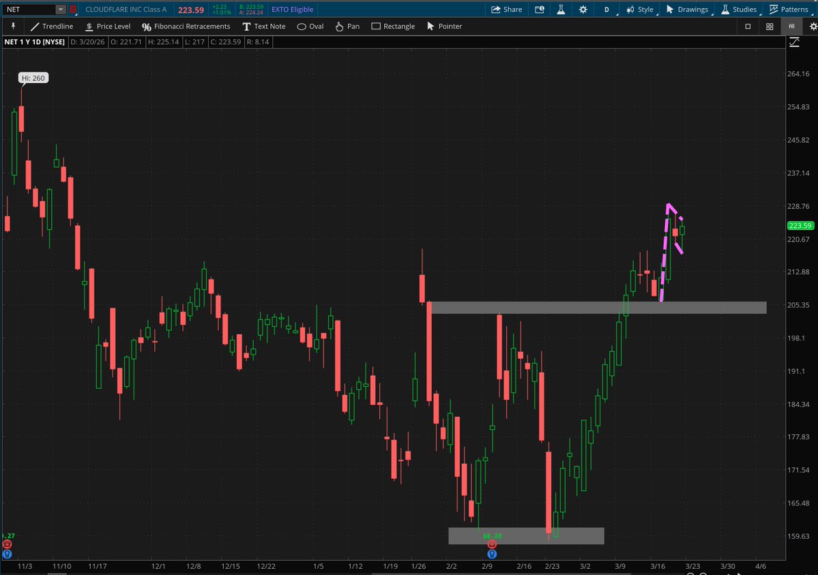
Task: Toggle the All button in drawing toolbar
Action: 791,26
